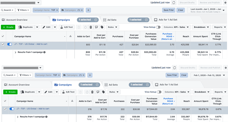Click the Save Filter button in the lower panel
This screenshot has height=122, width=228.
coord(172,75)
